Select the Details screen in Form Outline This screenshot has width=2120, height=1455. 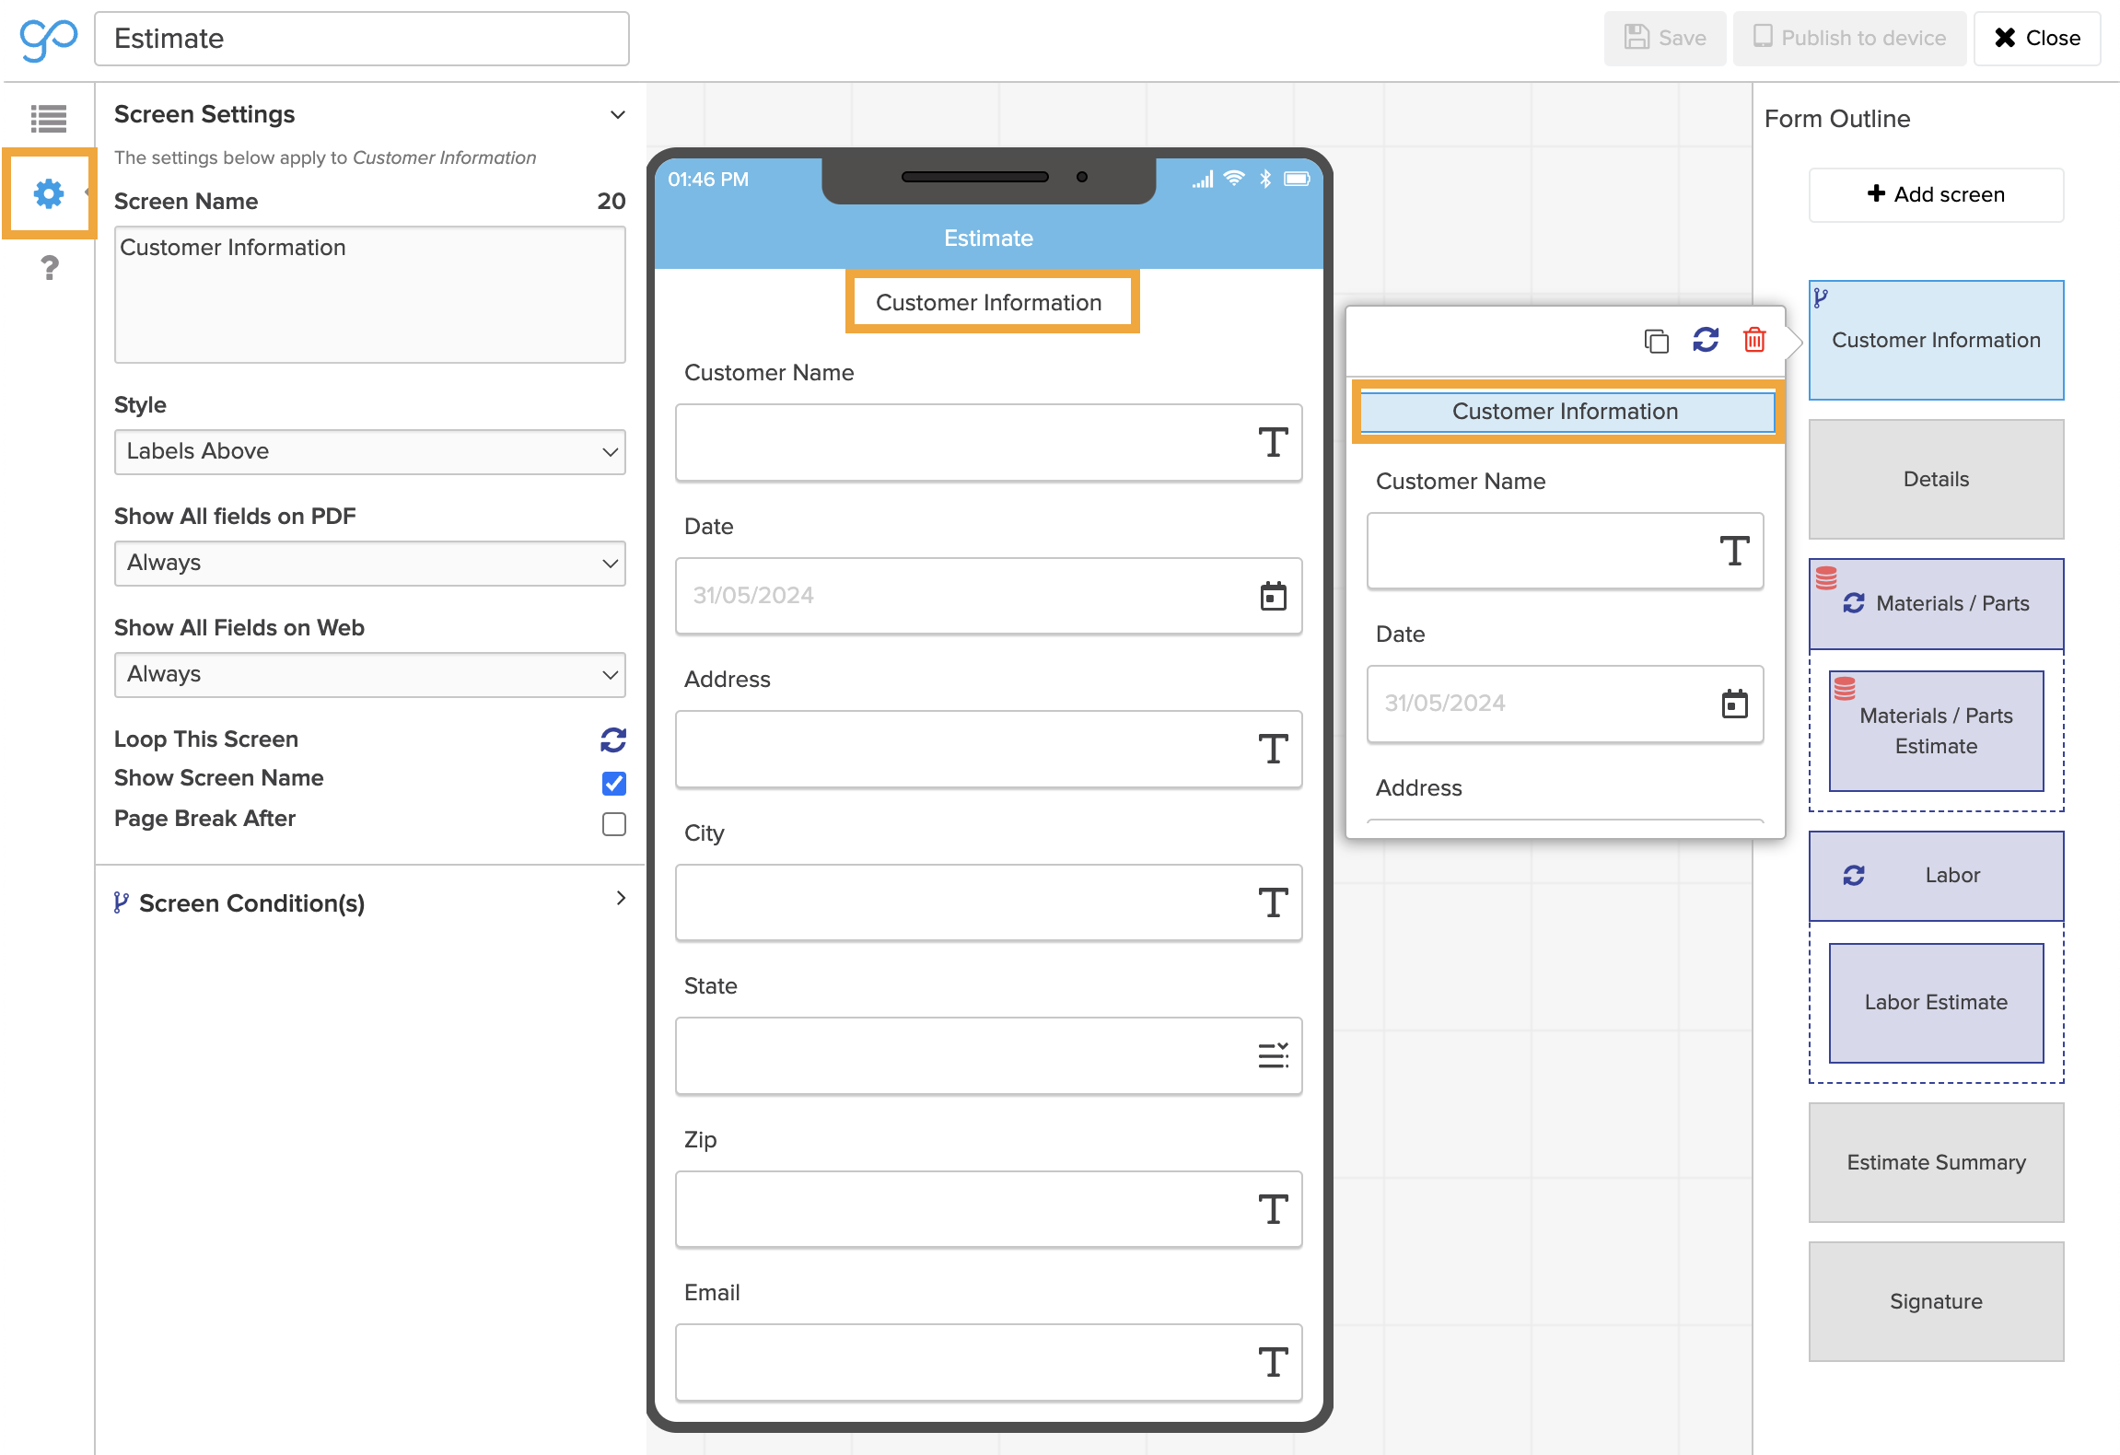click(1935, 479)
